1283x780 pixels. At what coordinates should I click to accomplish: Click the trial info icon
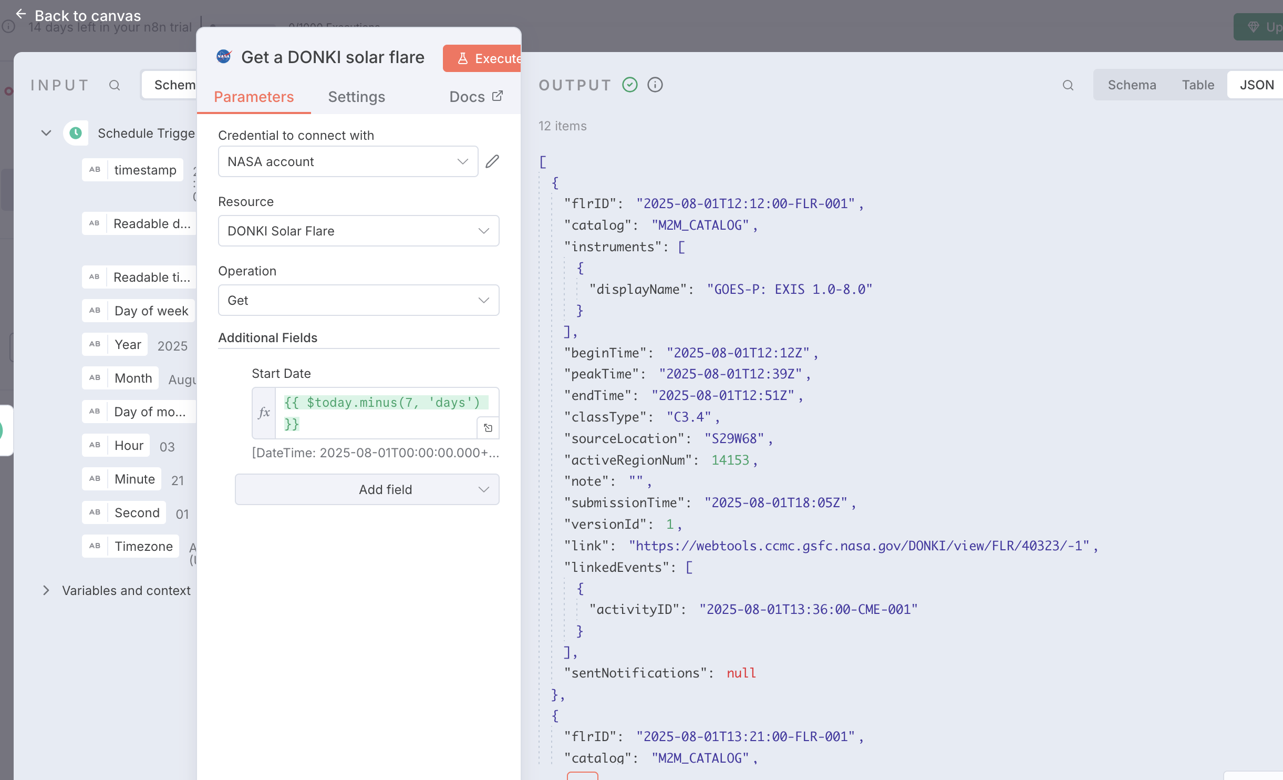(8, 26)
